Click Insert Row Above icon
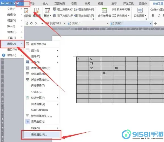Screen dimensions: 164x142 54,9
